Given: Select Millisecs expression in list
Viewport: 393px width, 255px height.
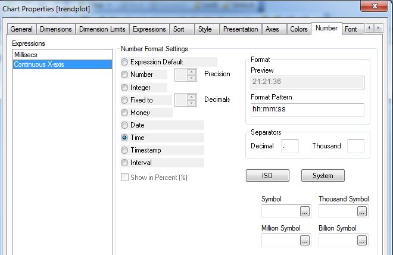Looking at the screenshot, I should pyautogui.click(x=63, y=55).
